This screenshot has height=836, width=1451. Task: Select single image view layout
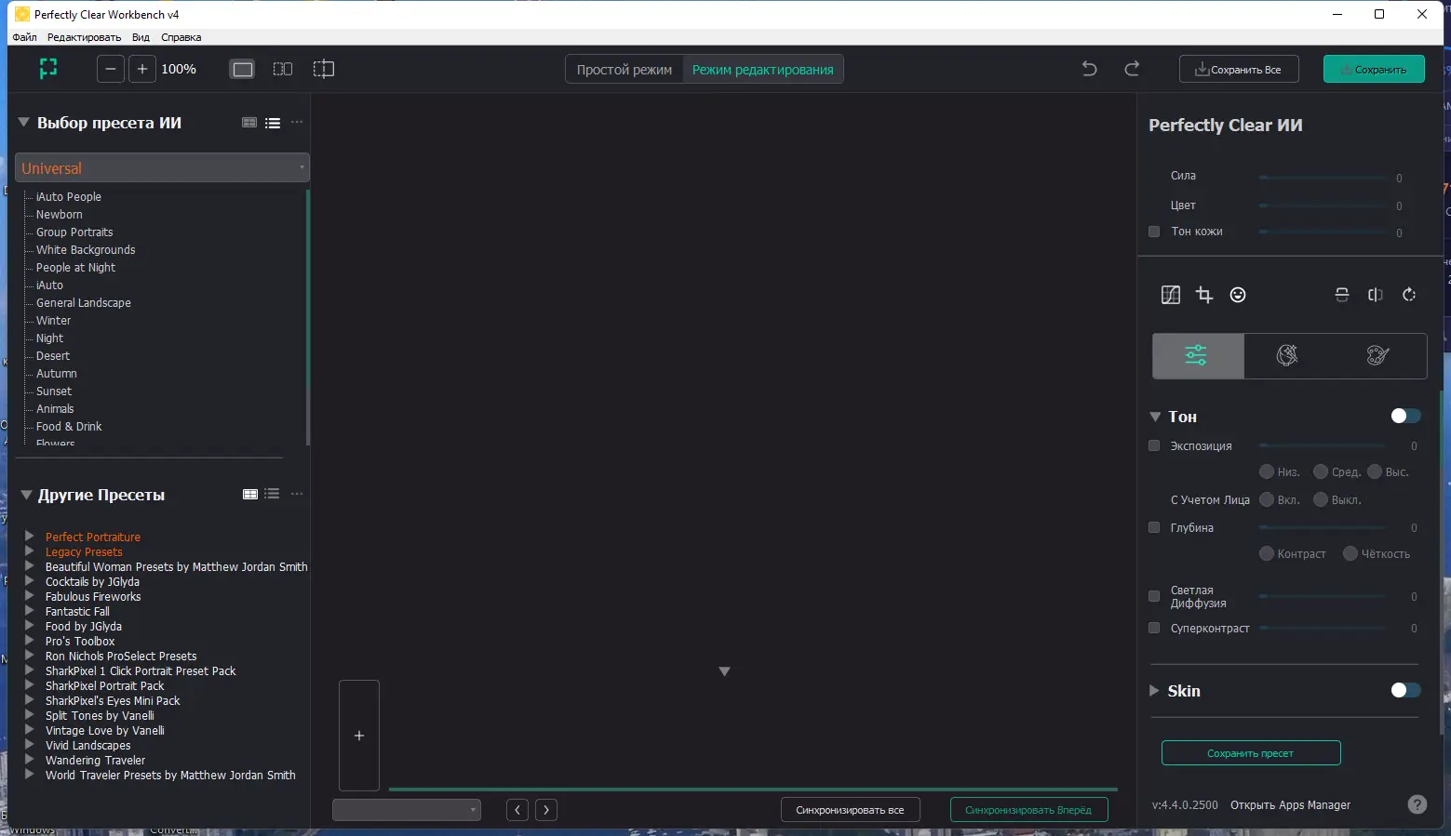point(242,69)
